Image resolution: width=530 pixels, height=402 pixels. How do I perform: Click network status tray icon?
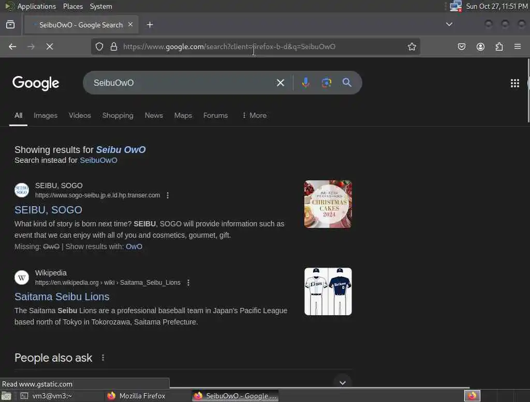click(x=455, y=6)
